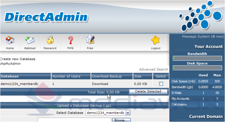Click the Browse... button
The height and width of the screenshot is (122, 225).
click(x=121, y=120)
